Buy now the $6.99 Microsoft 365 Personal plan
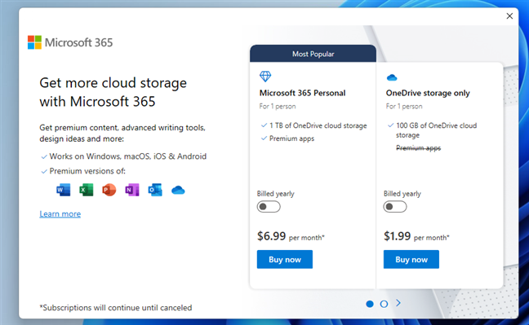529x325 pixels. [x=285, y=259]
